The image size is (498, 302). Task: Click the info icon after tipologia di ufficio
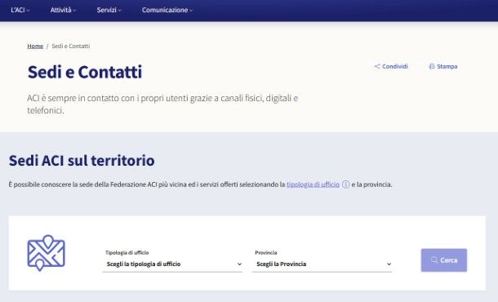coord(346,184)
